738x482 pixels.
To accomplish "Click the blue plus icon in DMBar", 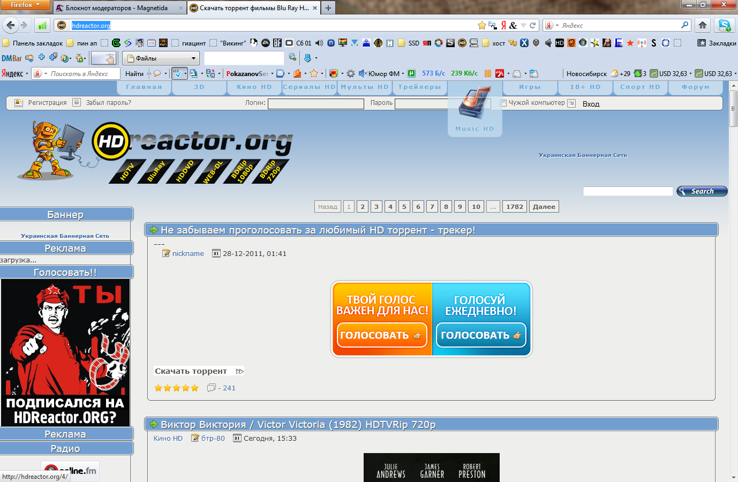I will point(41,57).
